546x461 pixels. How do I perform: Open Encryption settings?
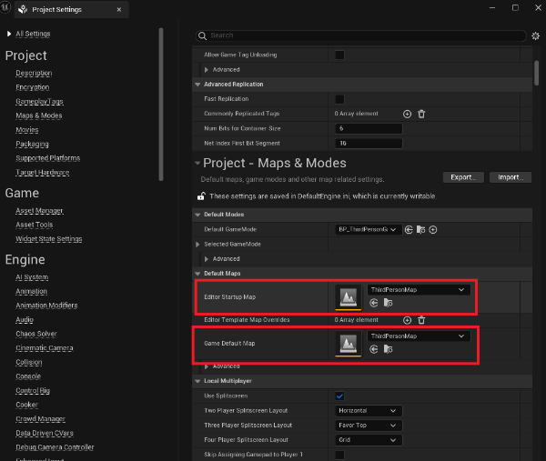33,87
